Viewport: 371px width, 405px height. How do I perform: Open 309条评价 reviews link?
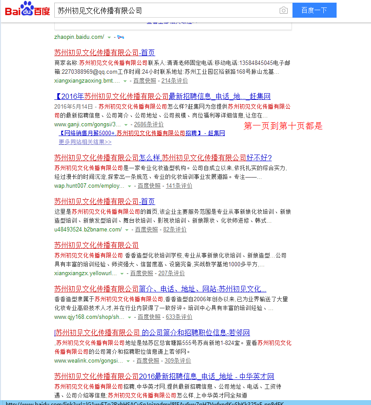coord(177,360)
